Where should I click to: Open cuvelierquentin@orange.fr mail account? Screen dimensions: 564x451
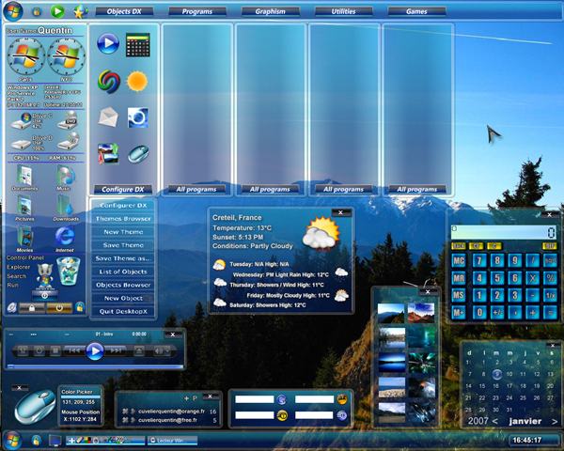(x=171, y=412)
